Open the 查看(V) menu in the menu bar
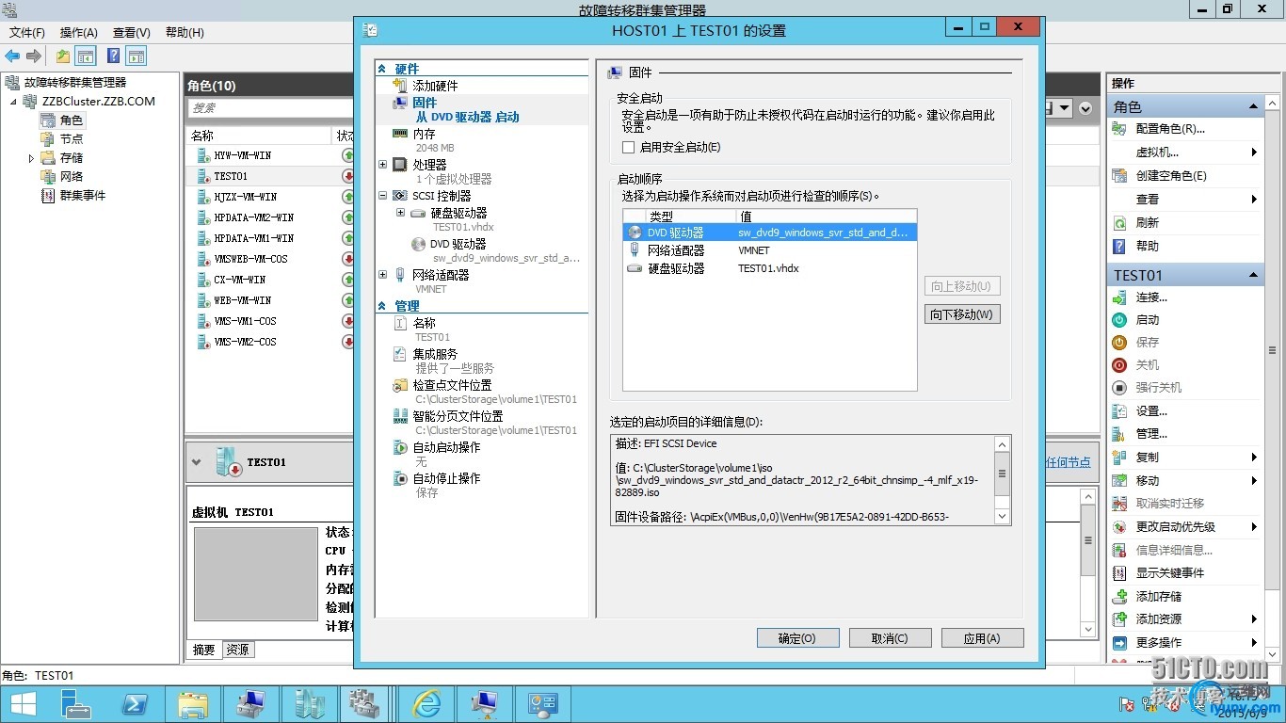Screen dimensions: 1286x723 132,33
